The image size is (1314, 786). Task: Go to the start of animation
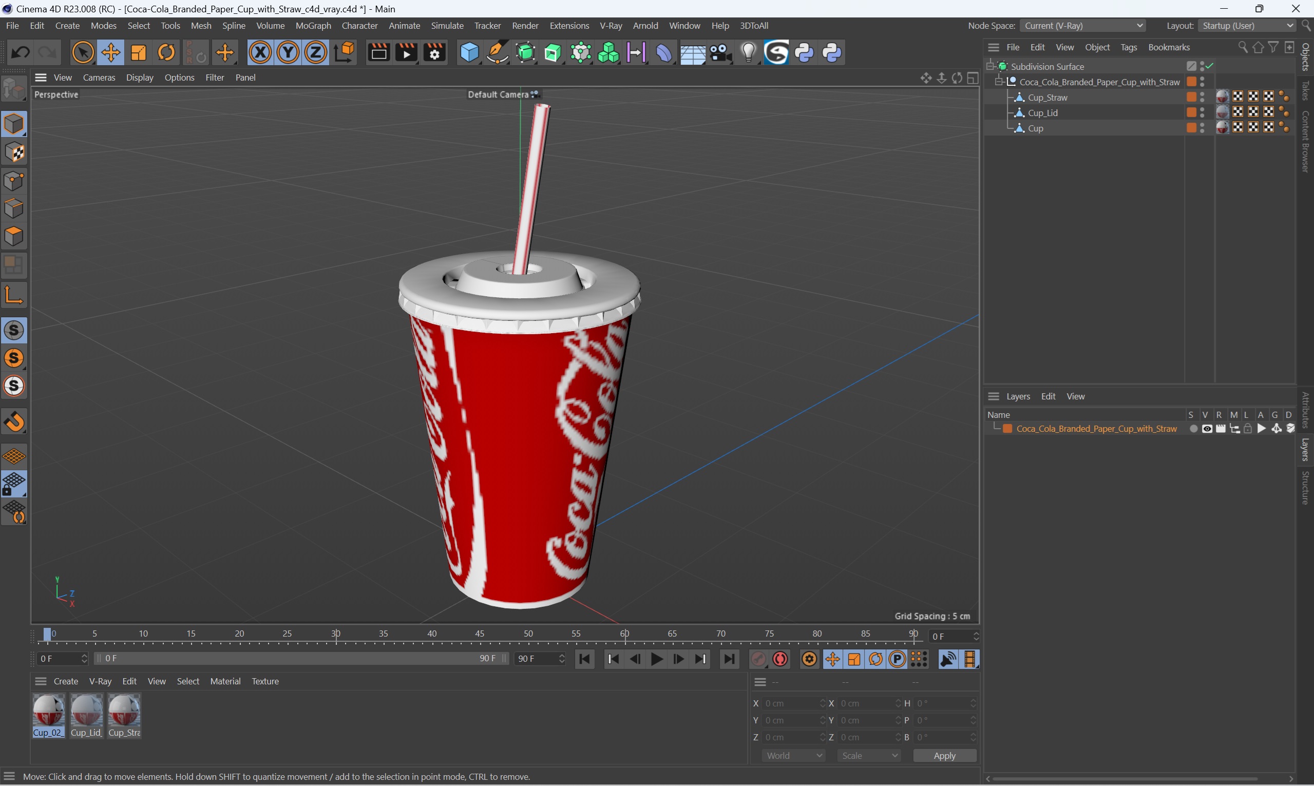click(585, 659)
